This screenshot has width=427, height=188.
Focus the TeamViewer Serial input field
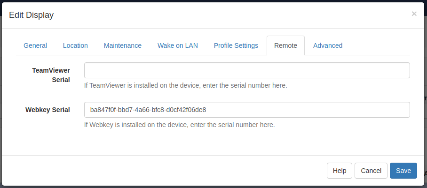coord(247,70)
